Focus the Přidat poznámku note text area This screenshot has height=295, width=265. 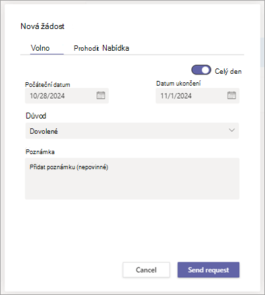[x=132, y=178]
